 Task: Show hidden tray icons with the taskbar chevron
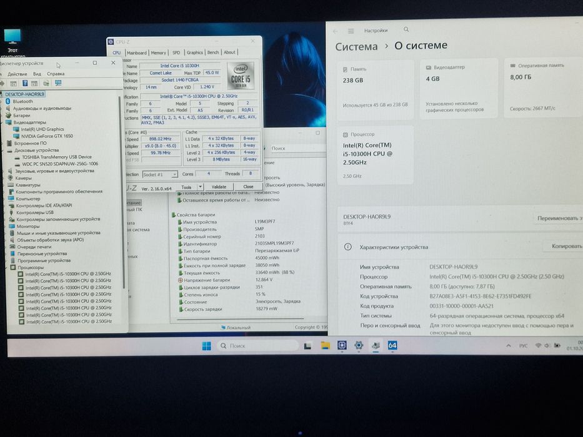(x=508, y=346)
